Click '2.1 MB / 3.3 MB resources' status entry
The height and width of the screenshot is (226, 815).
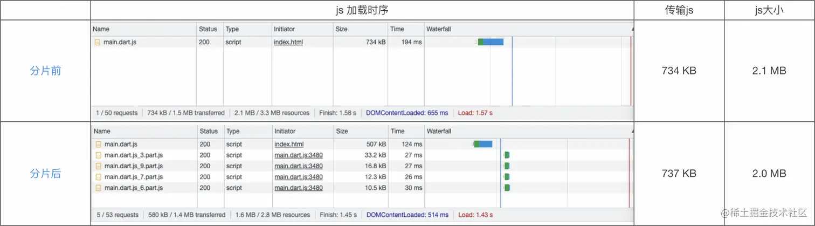point(272,113)
